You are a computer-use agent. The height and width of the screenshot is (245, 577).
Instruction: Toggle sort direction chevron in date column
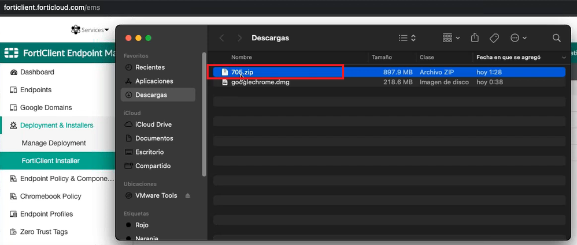tap(564, 58)
